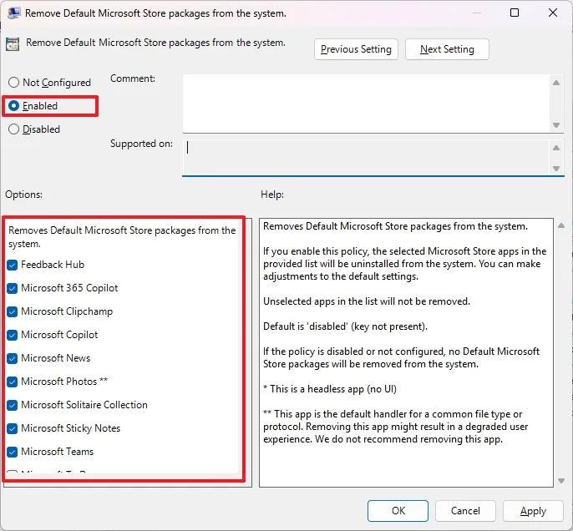This screenshot has height=531, width=573.
Task: Go to Previous Setting
Action: click(x=356, y=49)
